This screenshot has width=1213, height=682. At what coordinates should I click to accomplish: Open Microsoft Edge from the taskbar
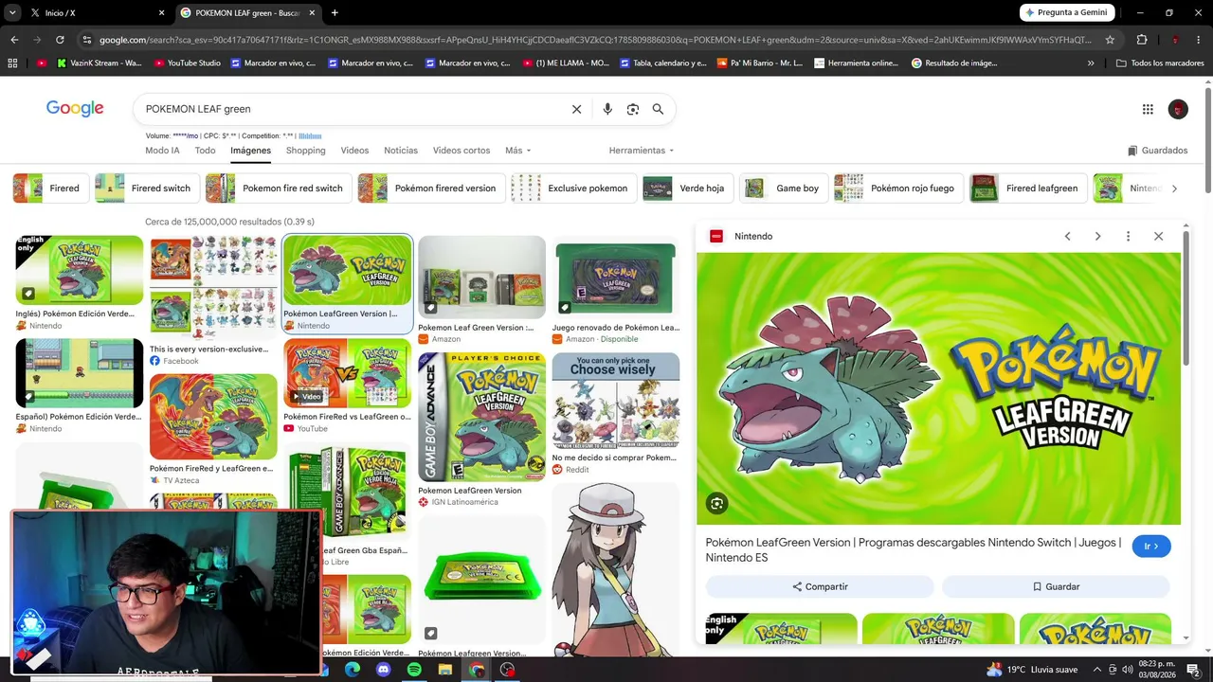[x=352, y=670]
